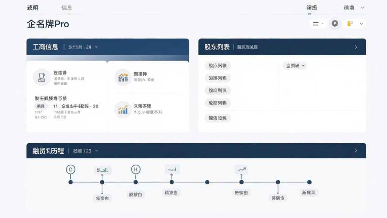Open the dropdown at the top-right corner

pyautogui.click(x=362, y=8)
